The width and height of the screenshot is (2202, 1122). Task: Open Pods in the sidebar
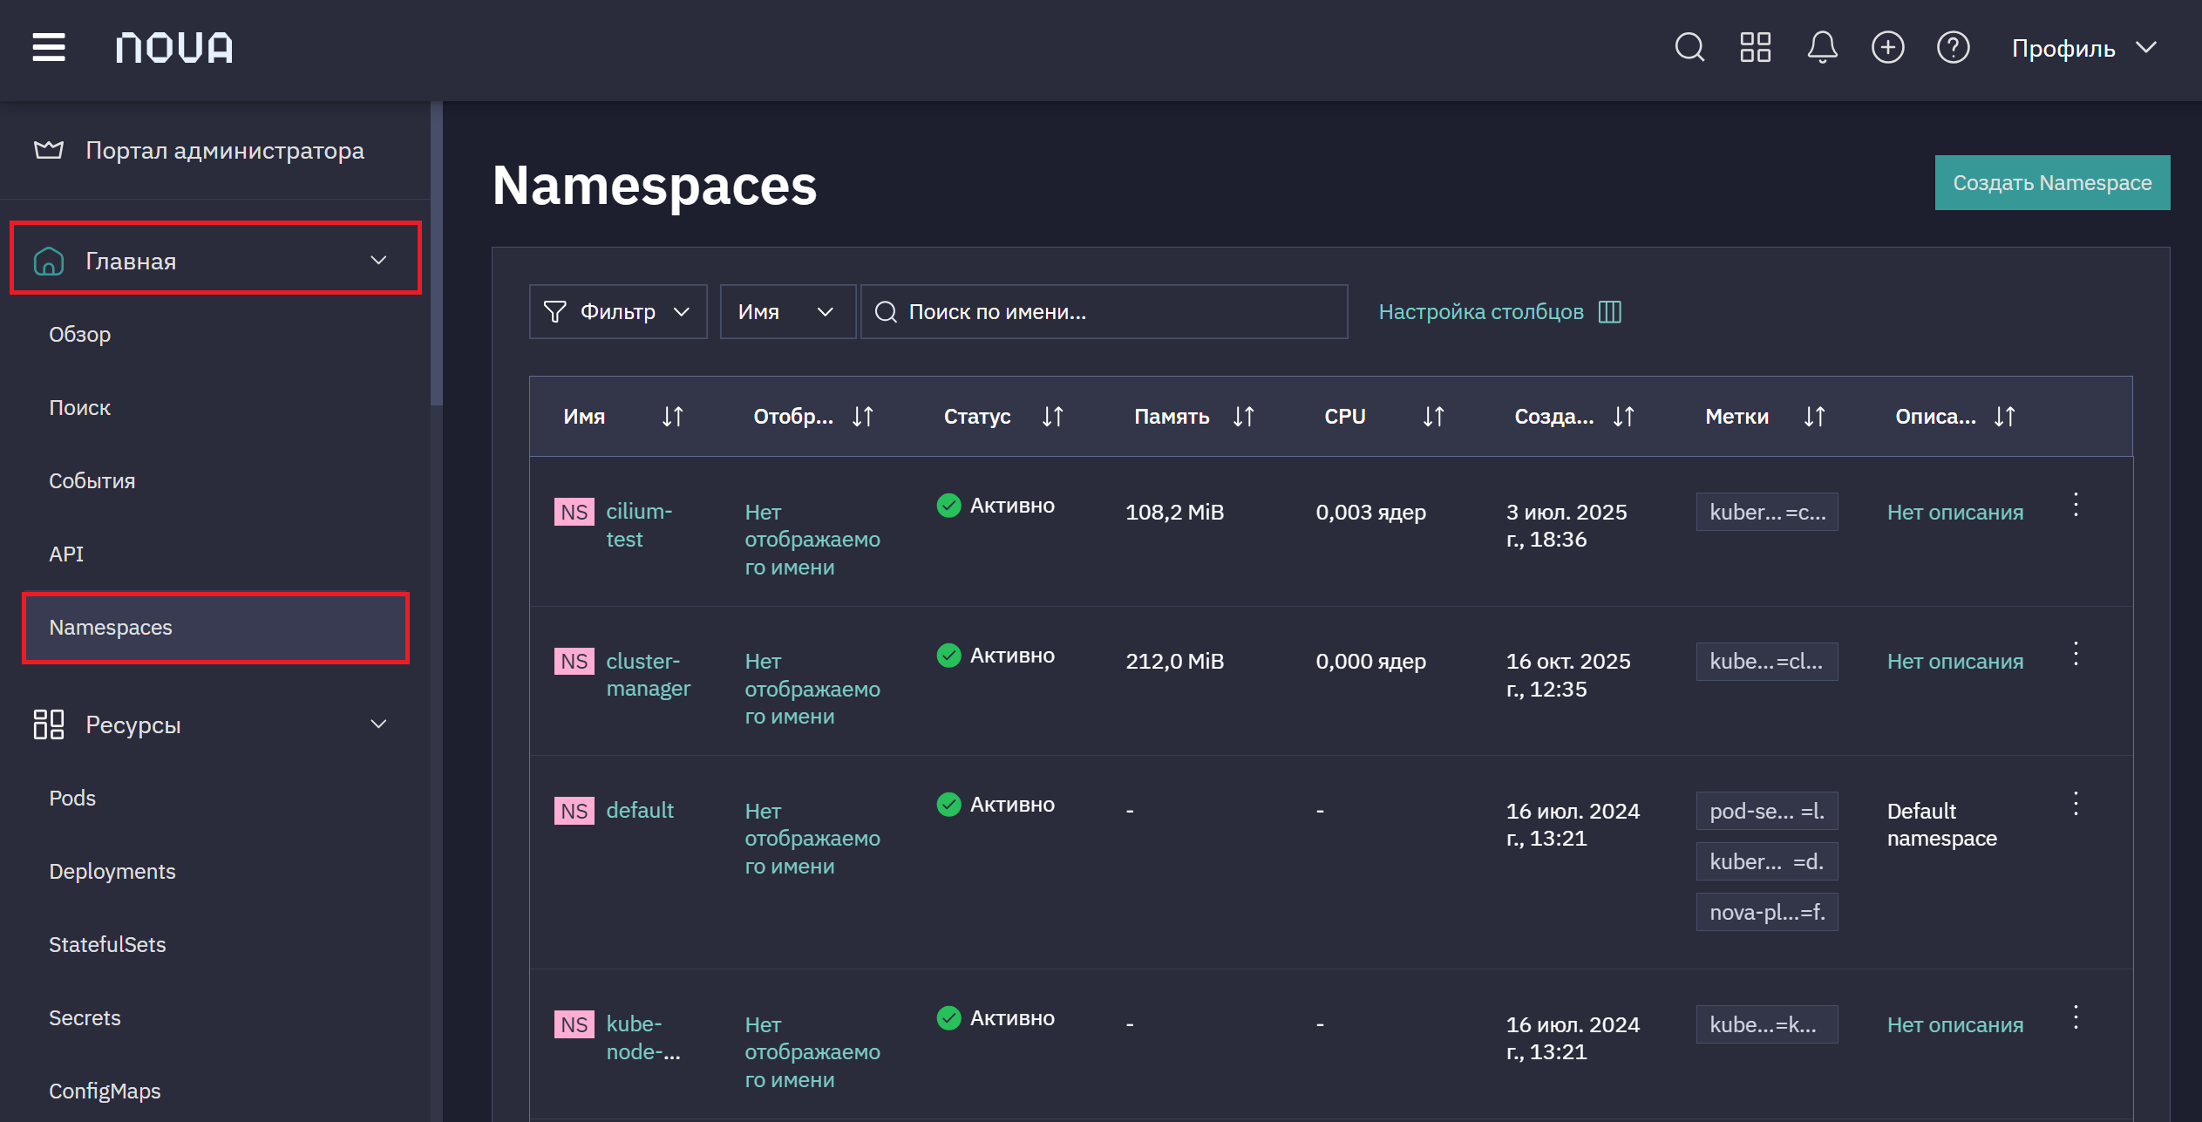[72, 799]
